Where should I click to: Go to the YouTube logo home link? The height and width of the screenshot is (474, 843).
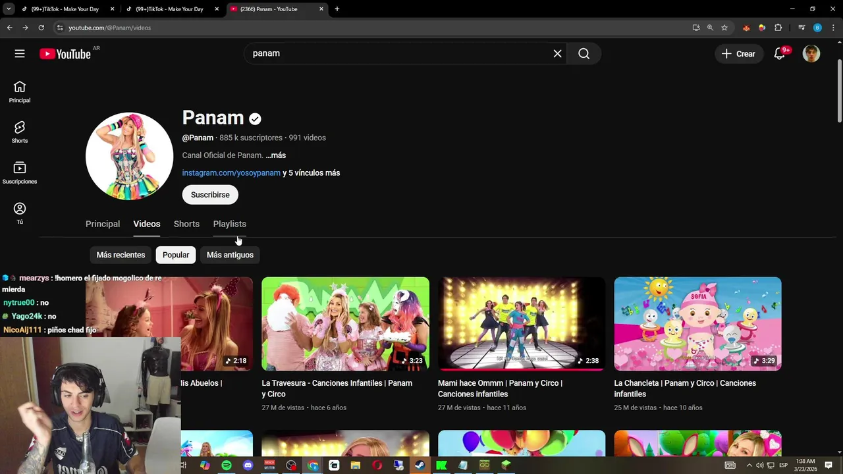[65, 54]
